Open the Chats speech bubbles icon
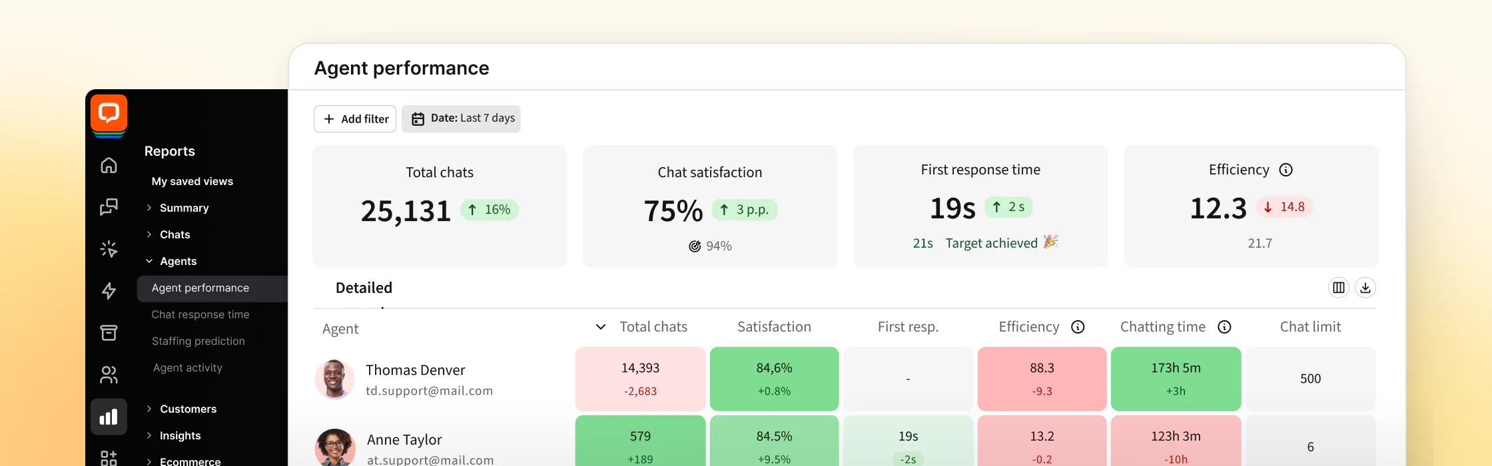The height and width of the screenshot is (466, 1492). pyautogui.click(x=109, y=207)
